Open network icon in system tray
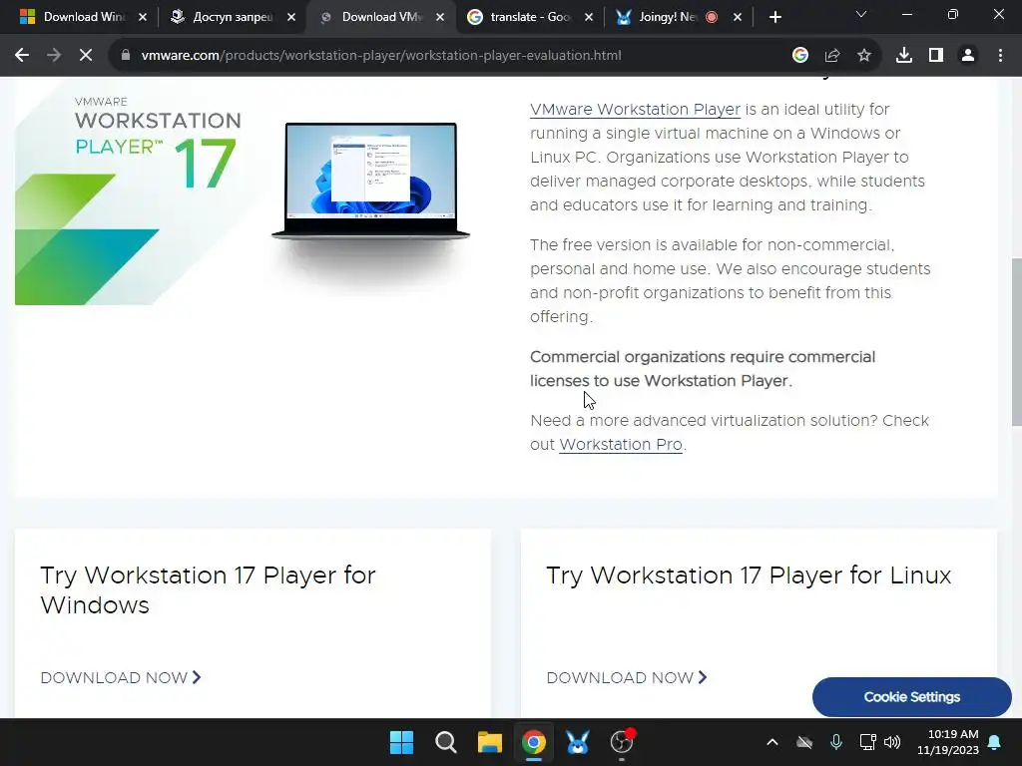The height and width of the screenshot is (766, 1022). 867,742
